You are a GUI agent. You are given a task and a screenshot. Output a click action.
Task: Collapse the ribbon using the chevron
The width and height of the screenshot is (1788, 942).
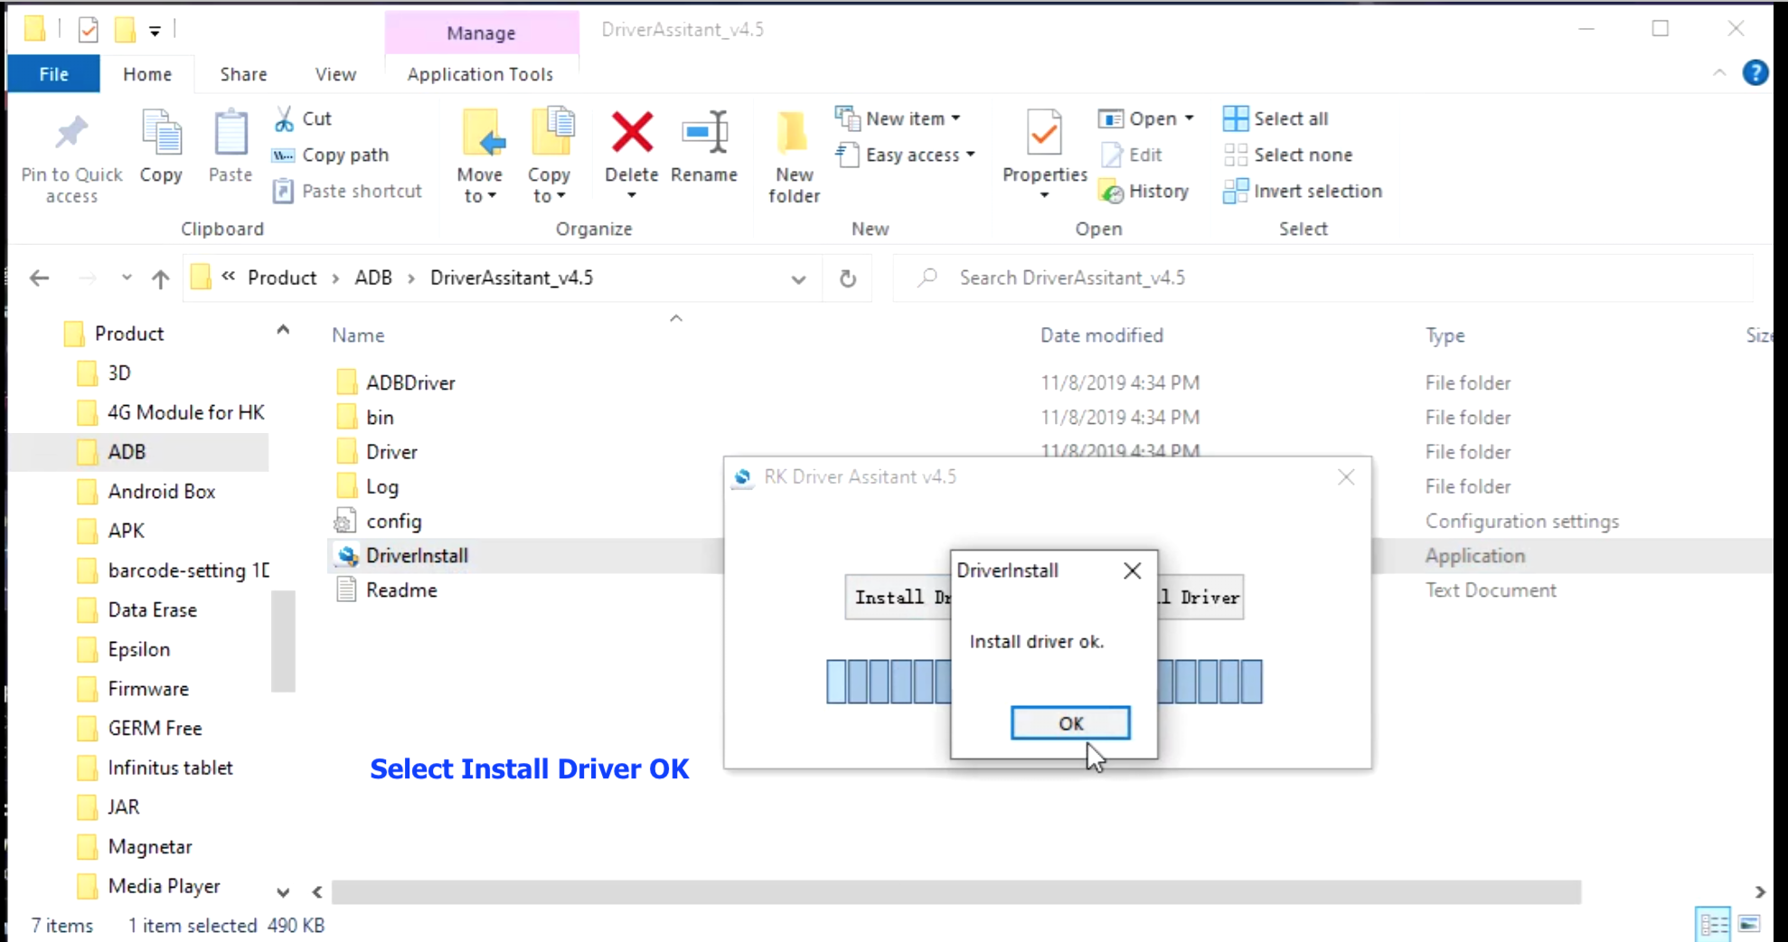[x=1719, y=73]
